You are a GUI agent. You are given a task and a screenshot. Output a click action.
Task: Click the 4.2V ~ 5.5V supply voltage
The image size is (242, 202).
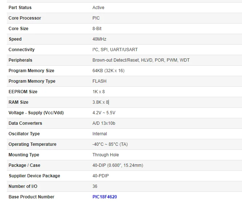(104, 113)
